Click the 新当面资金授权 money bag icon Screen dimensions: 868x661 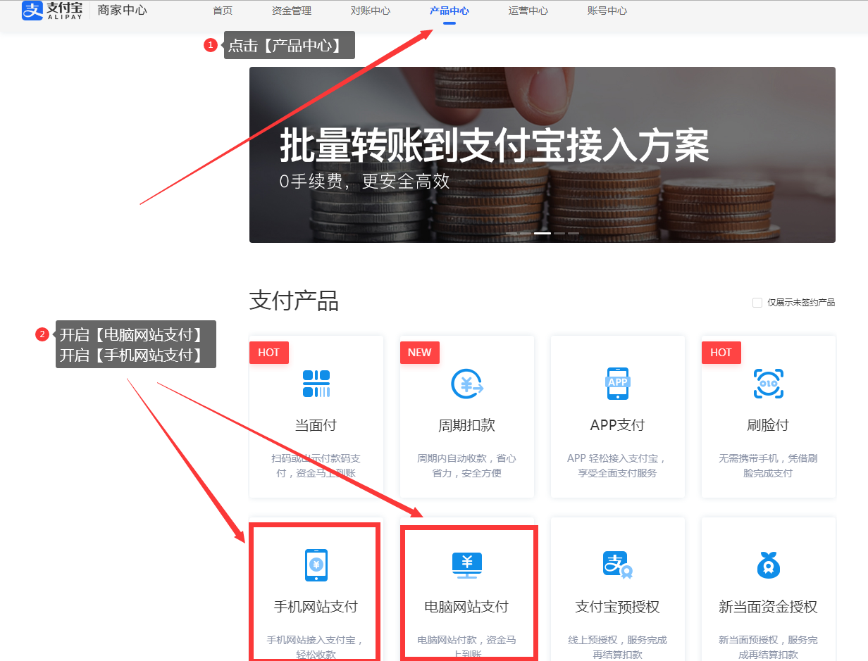[x=768, y=565]
